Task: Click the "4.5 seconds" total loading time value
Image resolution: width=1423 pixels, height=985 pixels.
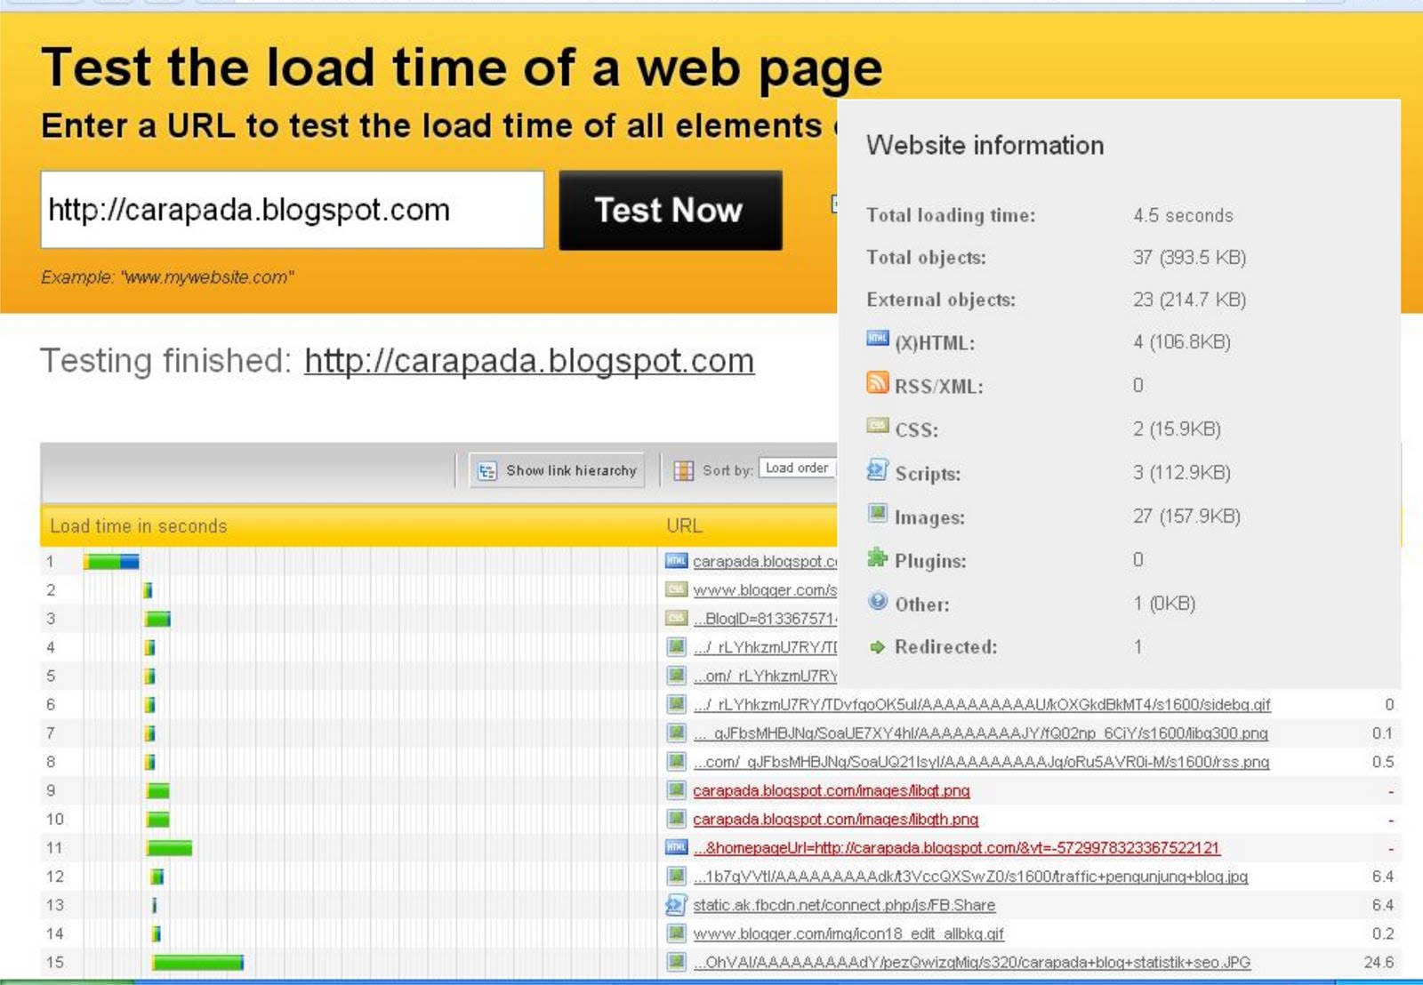Action: coord(1183,215)
